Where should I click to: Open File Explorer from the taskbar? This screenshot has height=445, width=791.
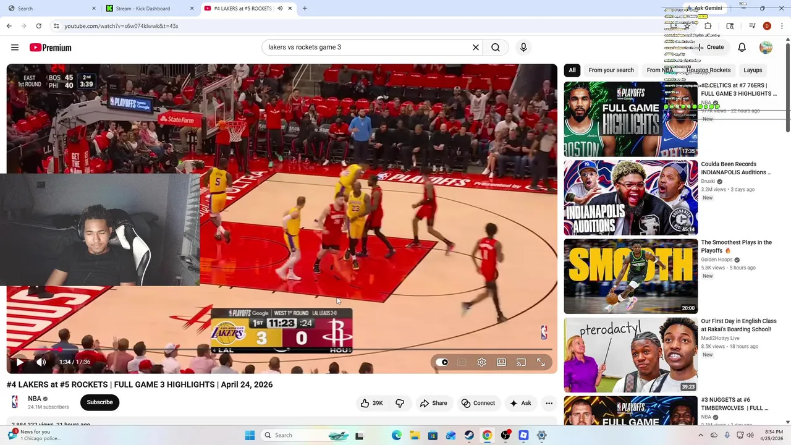pos(415,435)
